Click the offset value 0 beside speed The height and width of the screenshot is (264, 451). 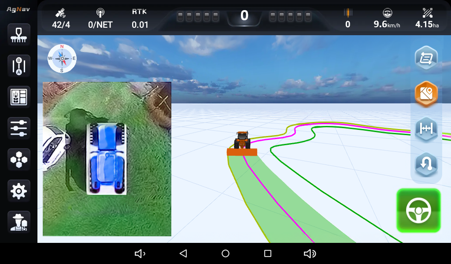click(x=348, y=24)
